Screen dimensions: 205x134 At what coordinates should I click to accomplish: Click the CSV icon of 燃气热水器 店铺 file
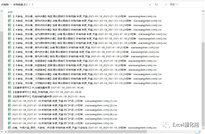[x=9, y=48]
